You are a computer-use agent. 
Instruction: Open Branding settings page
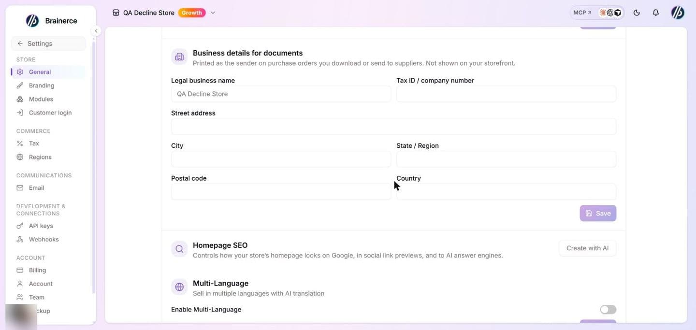click(48, 86)
